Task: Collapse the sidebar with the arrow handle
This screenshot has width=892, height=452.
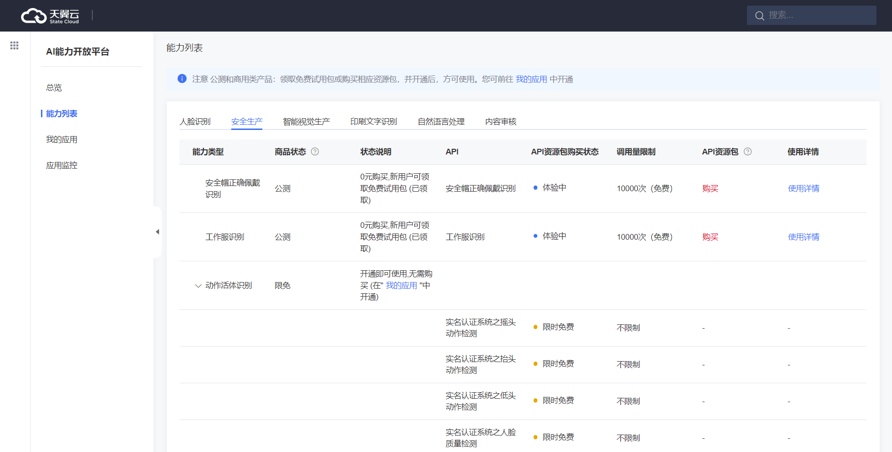Action: pyautogui.click(x=157, y=232)
